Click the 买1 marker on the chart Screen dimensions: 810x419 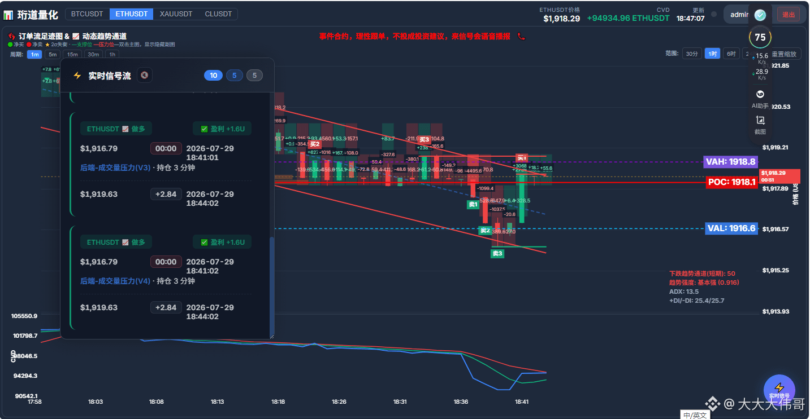[x=521, y=158]
